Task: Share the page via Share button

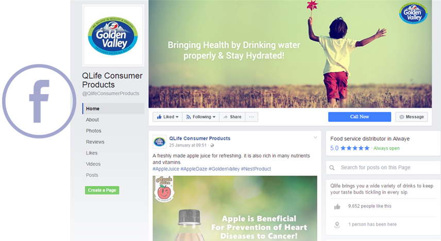Action: pyautogui.click(x=232, y=117)
